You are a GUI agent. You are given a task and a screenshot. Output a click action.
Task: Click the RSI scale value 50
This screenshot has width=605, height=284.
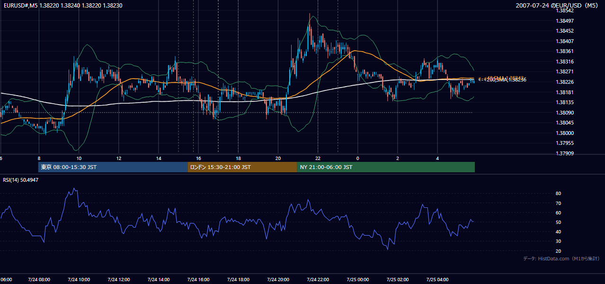(559, 222)
